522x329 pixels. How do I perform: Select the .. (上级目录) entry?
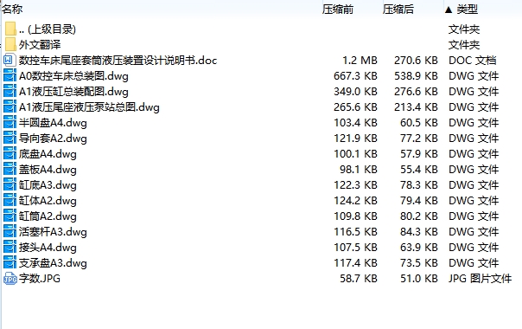point(48,29)
